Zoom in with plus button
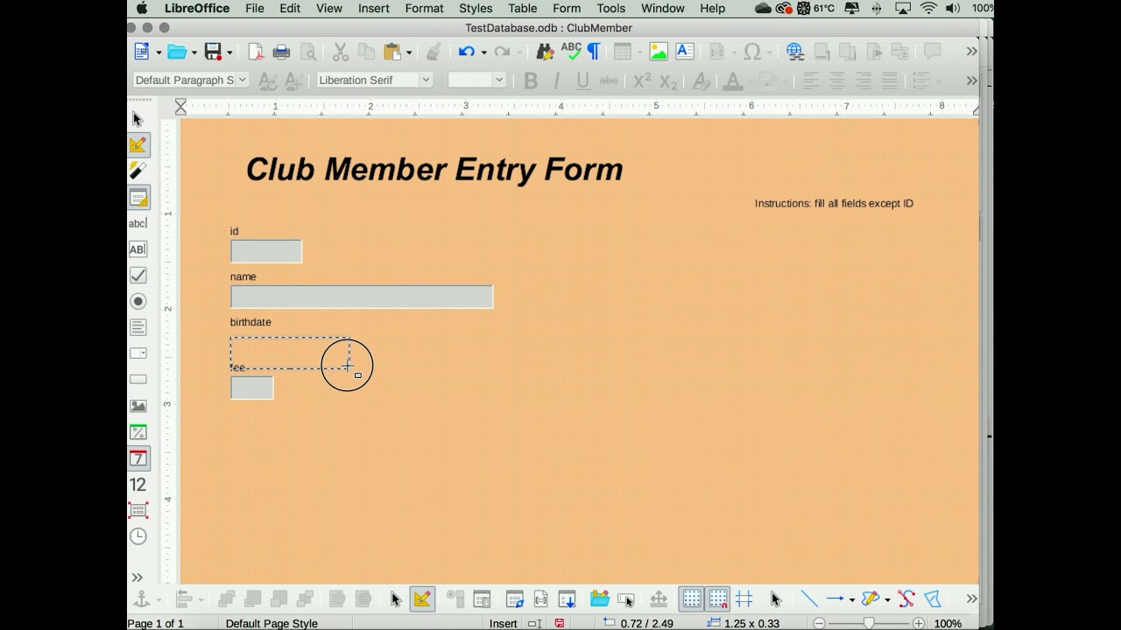Screen dimensions: 1121x630 [919, 623]
